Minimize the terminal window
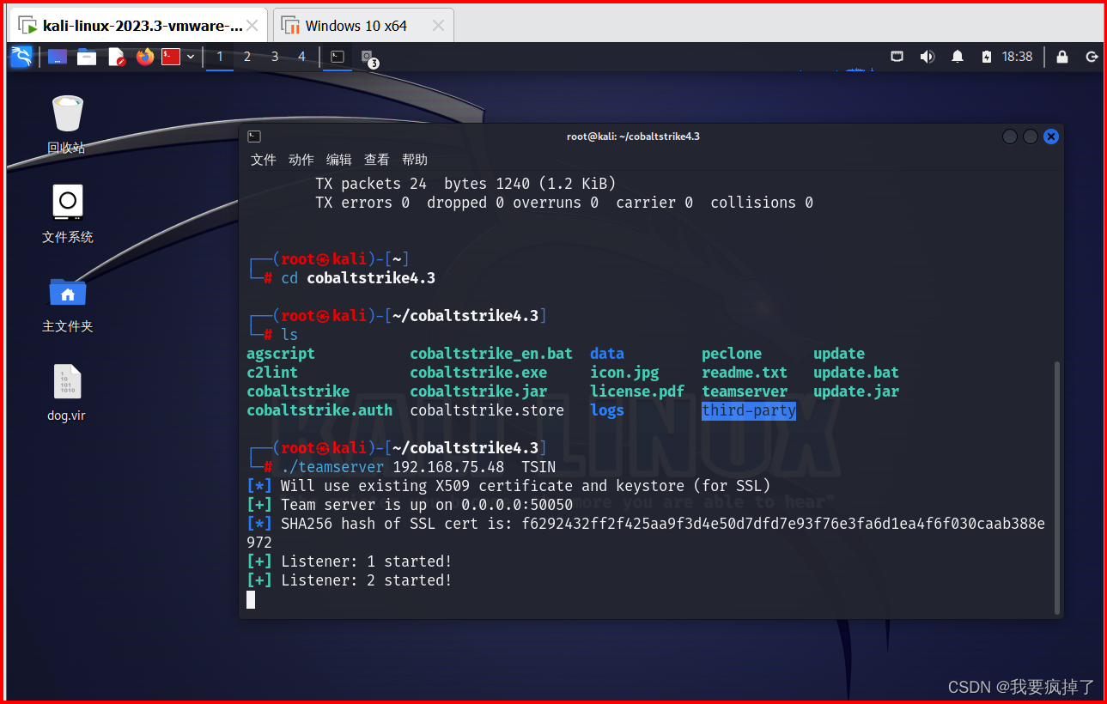The height and width of the screenshot is (704, 1107). point(1010,137)
